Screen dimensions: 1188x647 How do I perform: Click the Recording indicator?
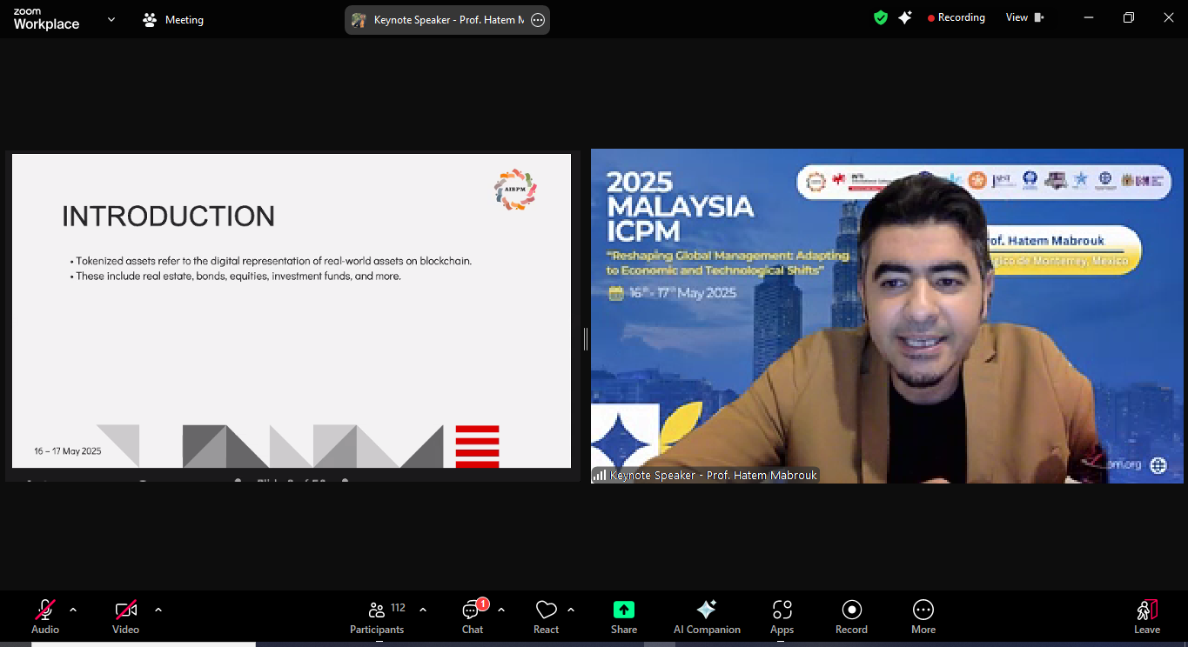tap(956, 17)
